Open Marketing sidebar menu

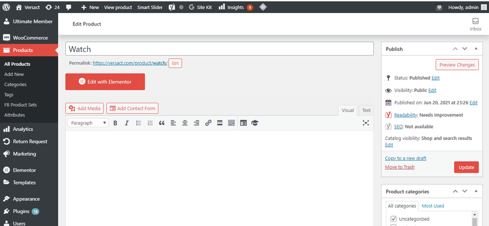click(29, 154)
